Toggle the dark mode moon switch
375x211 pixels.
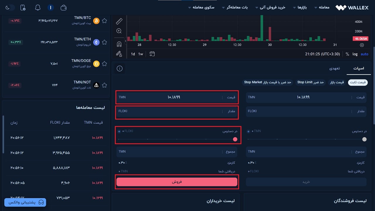tap(10, 8)
